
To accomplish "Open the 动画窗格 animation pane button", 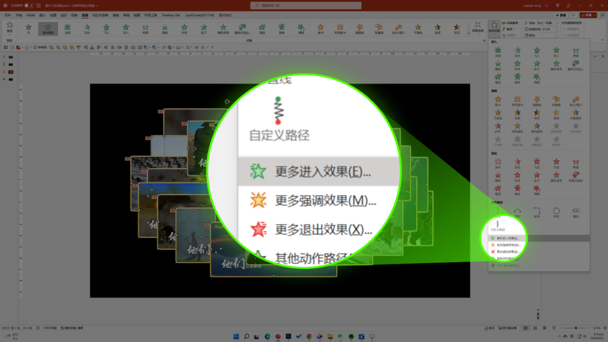I will [511, 23].
